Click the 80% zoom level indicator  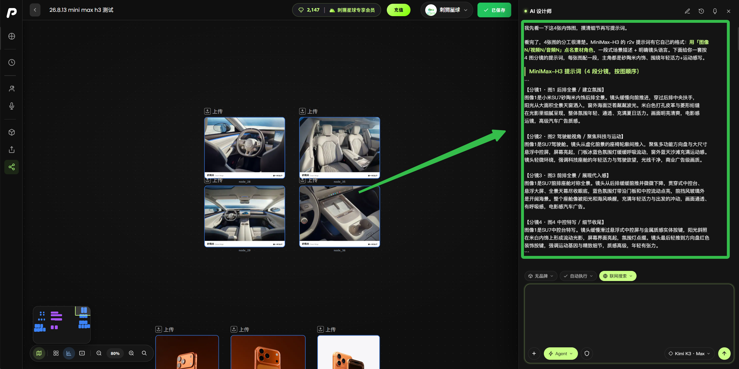pos(115,353)
